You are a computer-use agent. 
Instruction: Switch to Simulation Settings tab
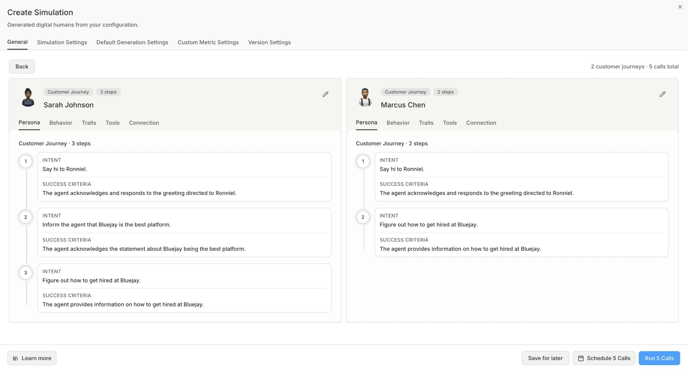[x=62, y=42]
